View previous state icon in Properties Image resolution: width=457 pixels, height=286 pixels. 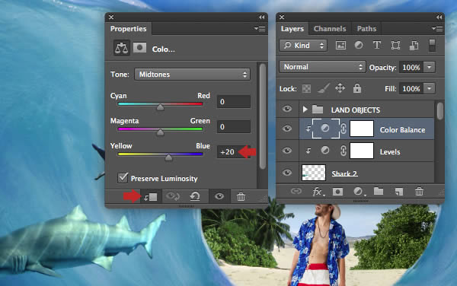(x=173, y=197)
